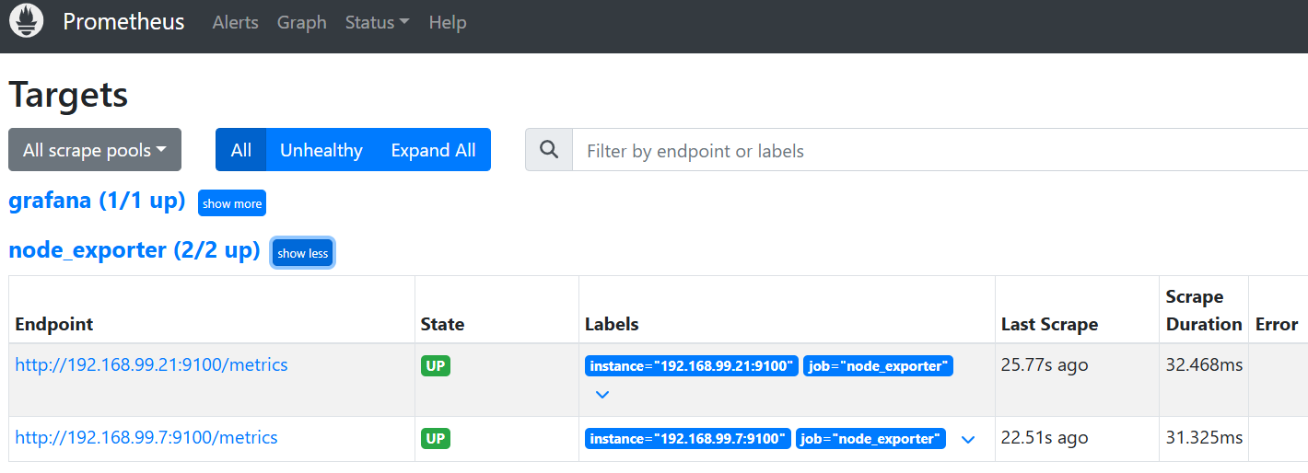1308x473 pixels.
Task: Open the Help menu item
Action: tap(448, 22)
